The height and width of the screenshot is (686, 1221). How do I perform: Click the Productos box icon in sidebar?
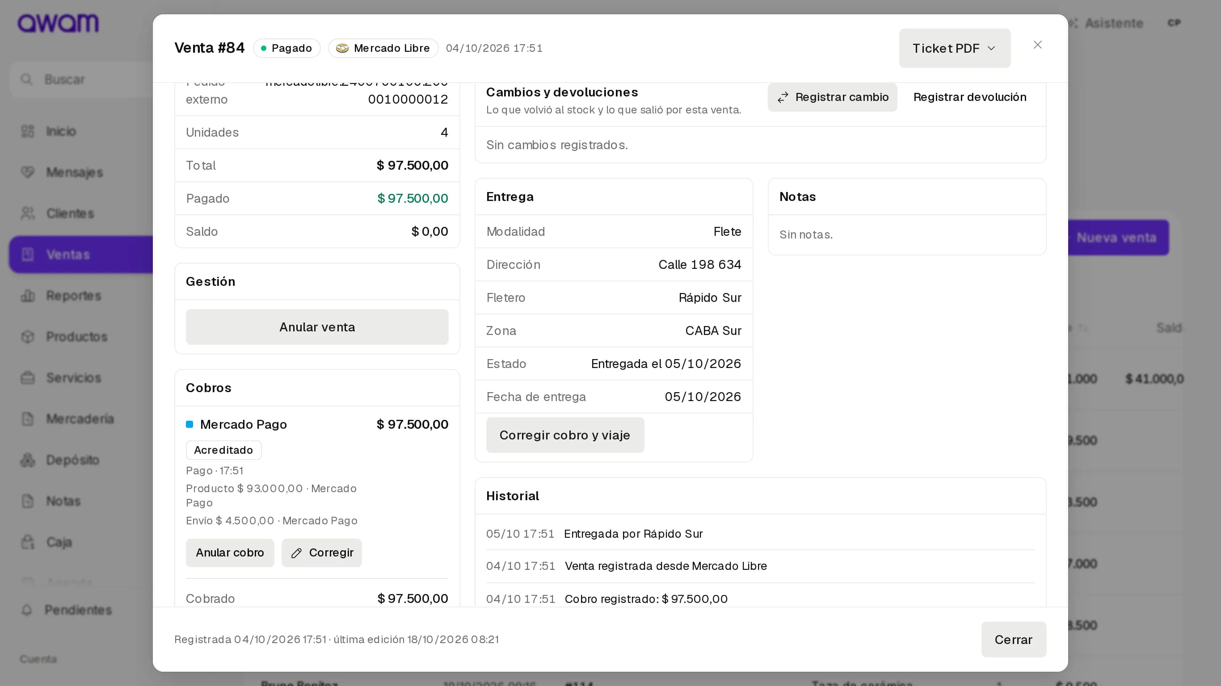click(x=28, y=337)
